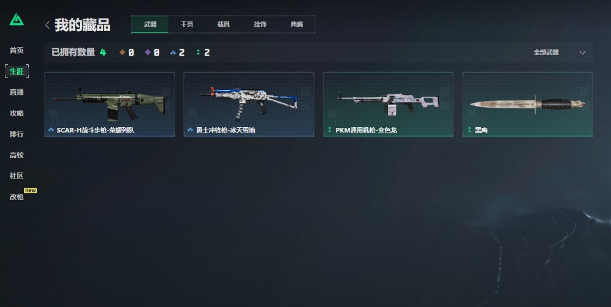The width and height of the screenshot is (611, 307).
Task: Select the 黑鹰 knife card
Action: (x=528, y=104)
